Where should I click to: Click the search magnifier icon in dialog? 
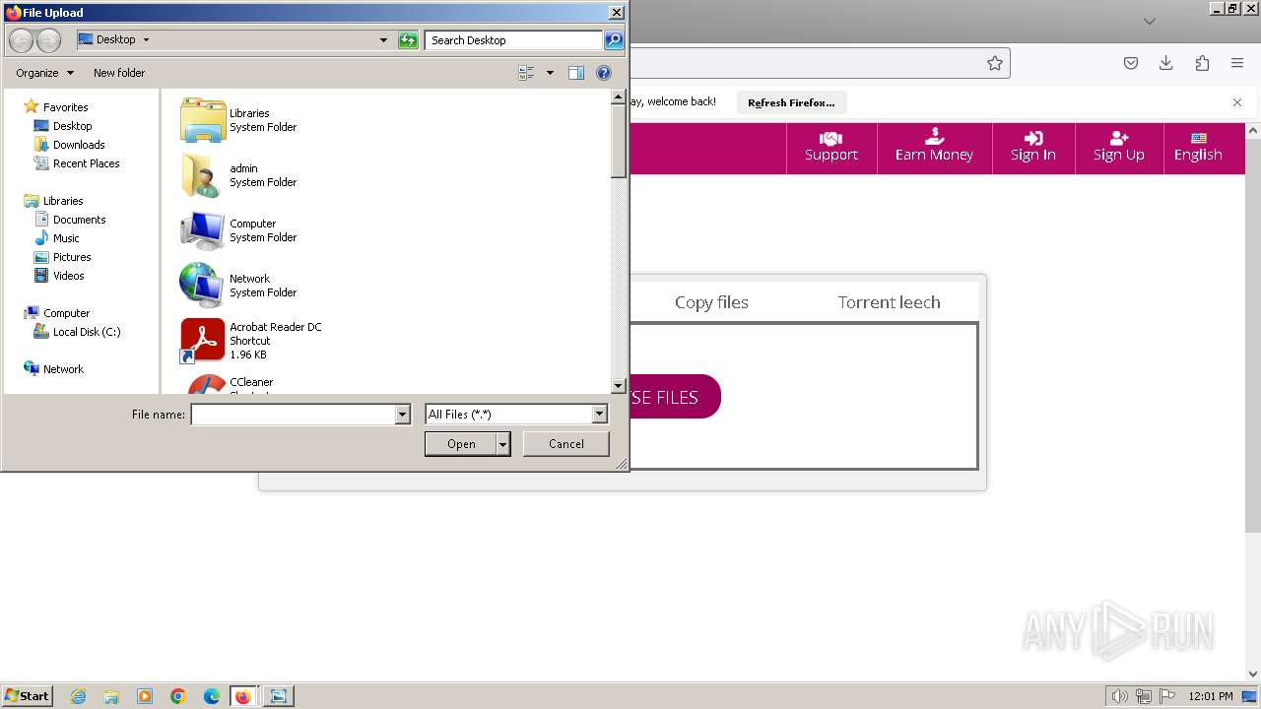[x=614, y=40]
